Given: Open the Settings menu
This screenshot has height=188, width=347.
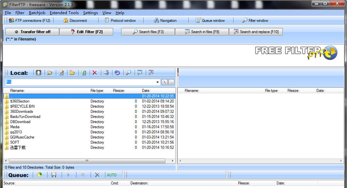Looking at the screenshot, I should [x=91, y=13].
